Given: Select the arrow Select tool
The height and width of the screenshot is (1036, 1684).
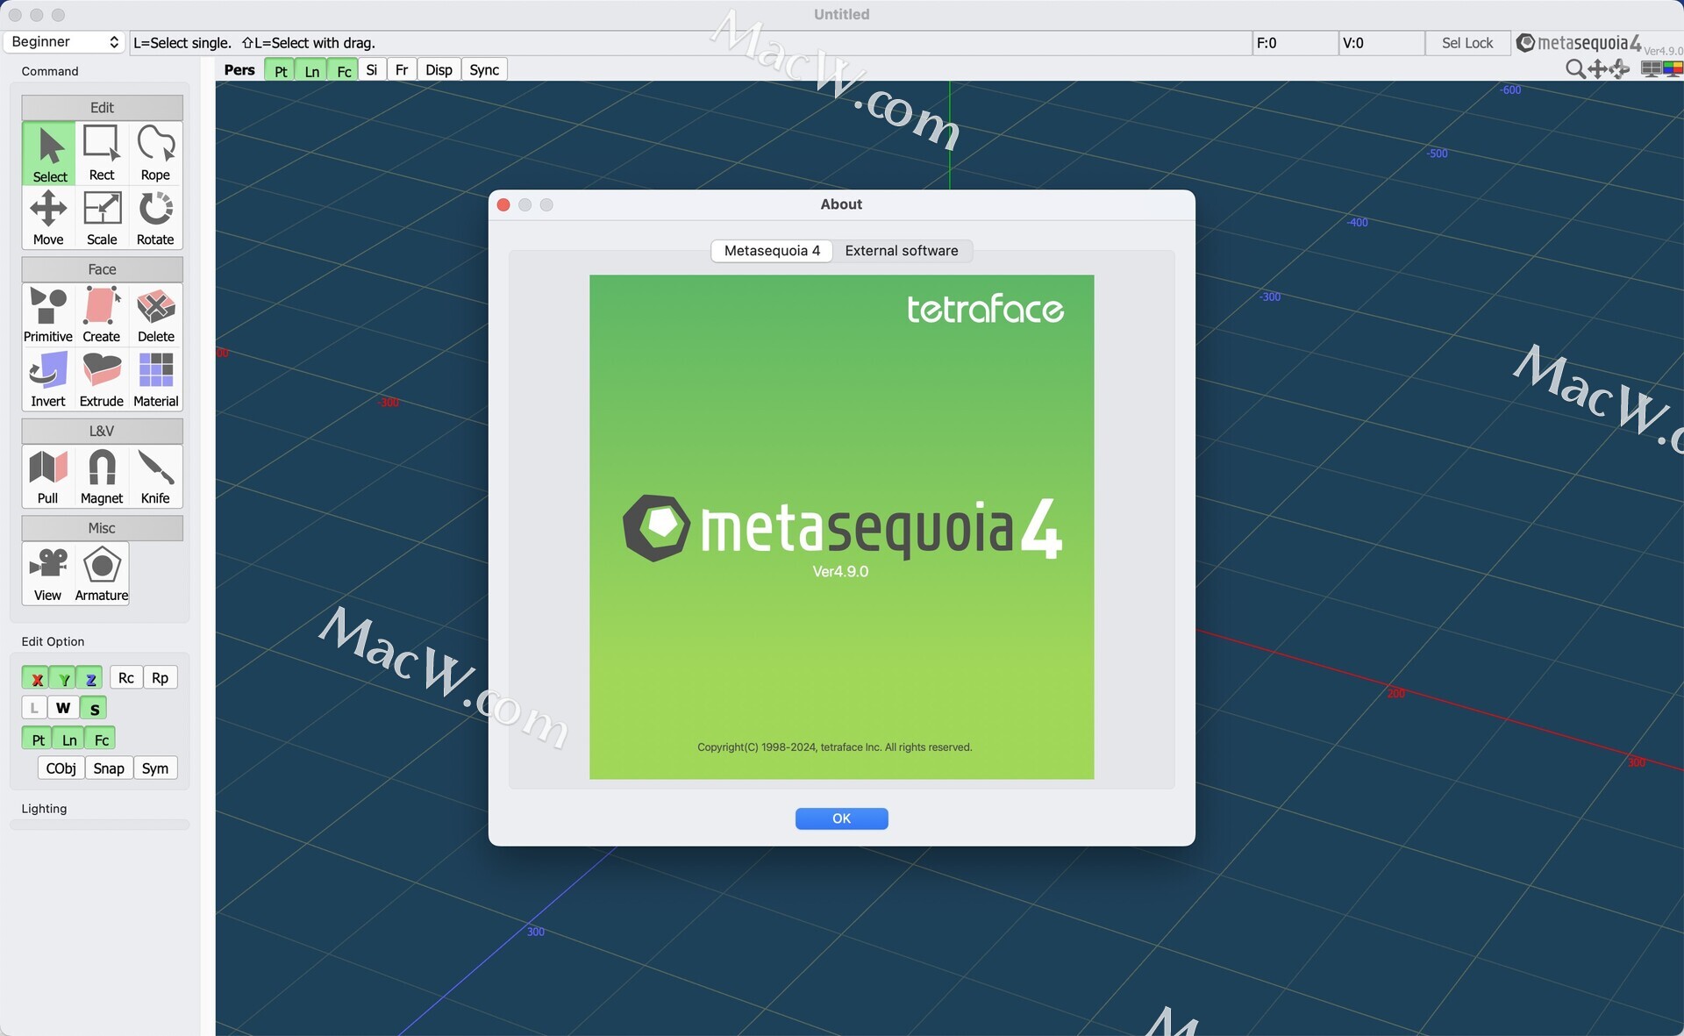Looking at the screenshot, I should [x=49, y=154].
